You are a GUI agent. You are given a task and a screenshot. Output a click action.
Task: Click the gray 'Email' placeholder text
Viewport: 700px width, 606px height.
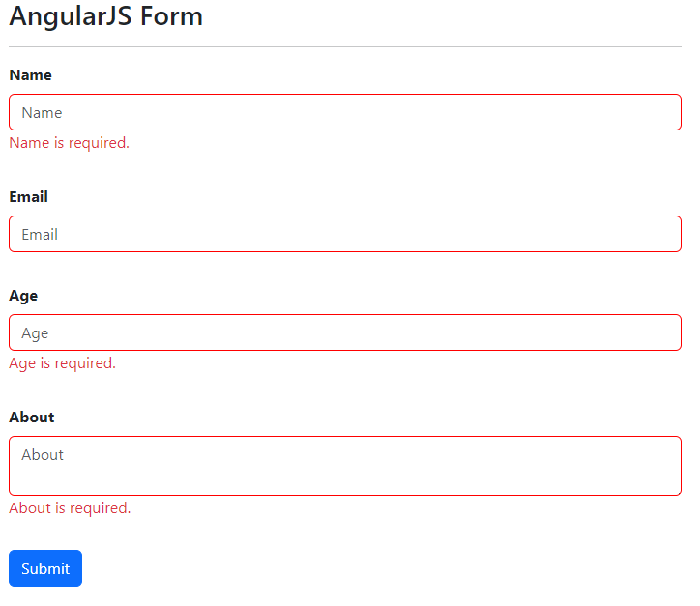40,235
